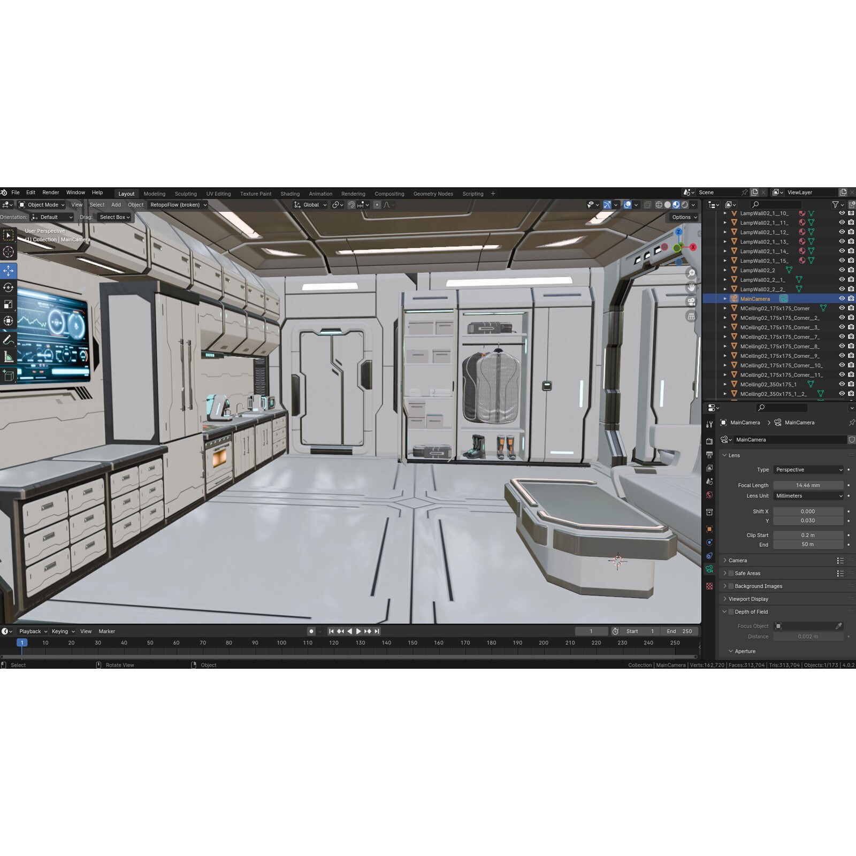Open the Render properties tab
The width and height of the screenshot is (856, 856).
(710, 440)
